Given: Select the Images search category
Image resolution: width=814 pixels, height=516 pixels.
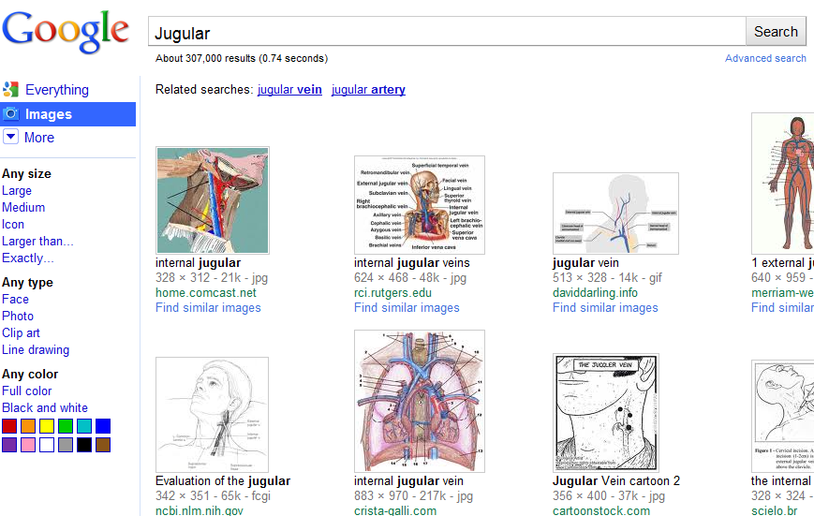Looking at the screenshot, I should coord(49,114).
